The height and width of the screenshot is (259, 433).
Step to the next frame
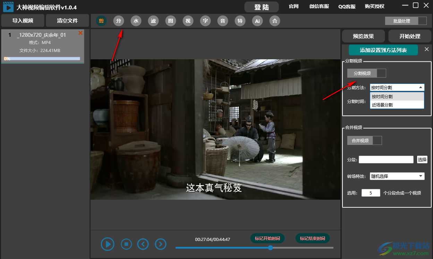pos(160,244)
